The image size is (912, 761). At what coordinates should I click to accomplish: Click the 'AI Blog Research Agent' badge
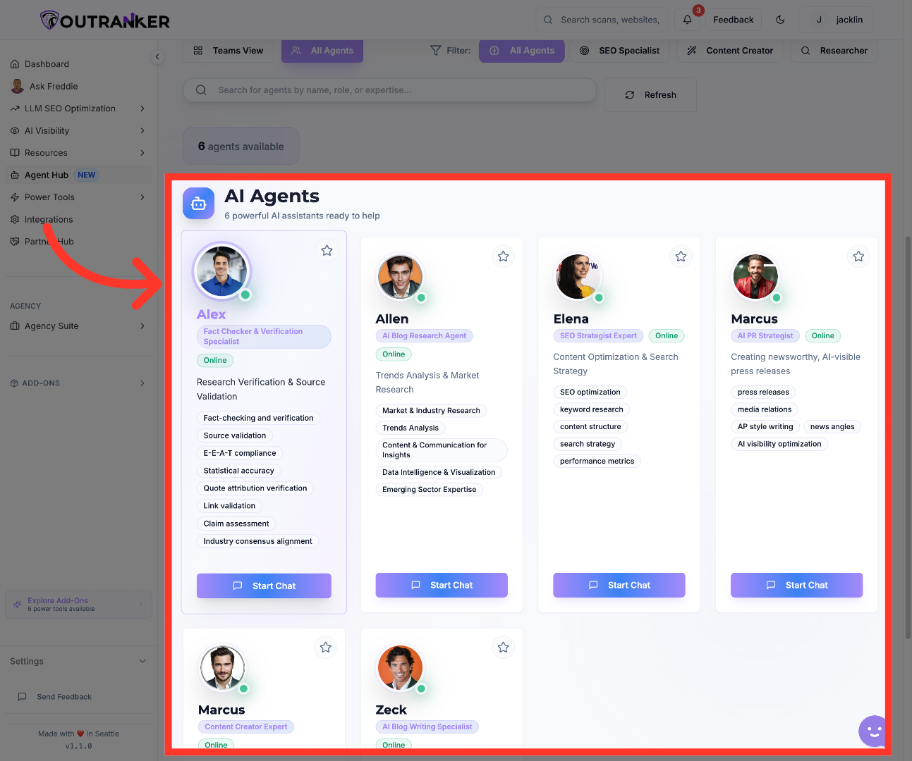click(x=424, y=336)
